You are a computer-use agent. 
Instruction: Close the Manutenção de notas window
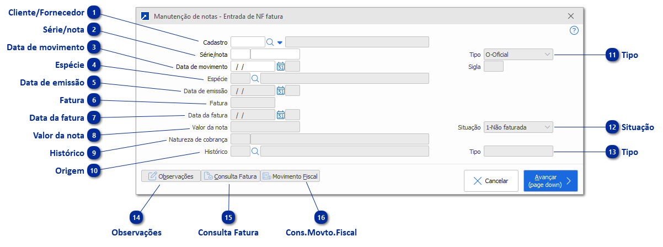[571, 17]
